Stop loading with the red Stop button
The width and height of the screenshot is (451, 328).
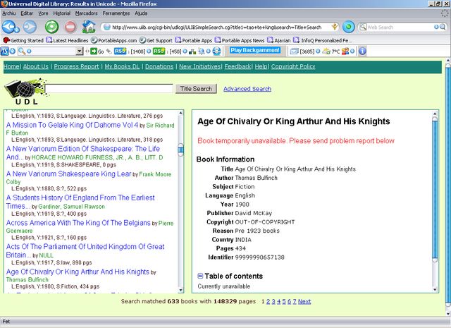tap(70, 27)
